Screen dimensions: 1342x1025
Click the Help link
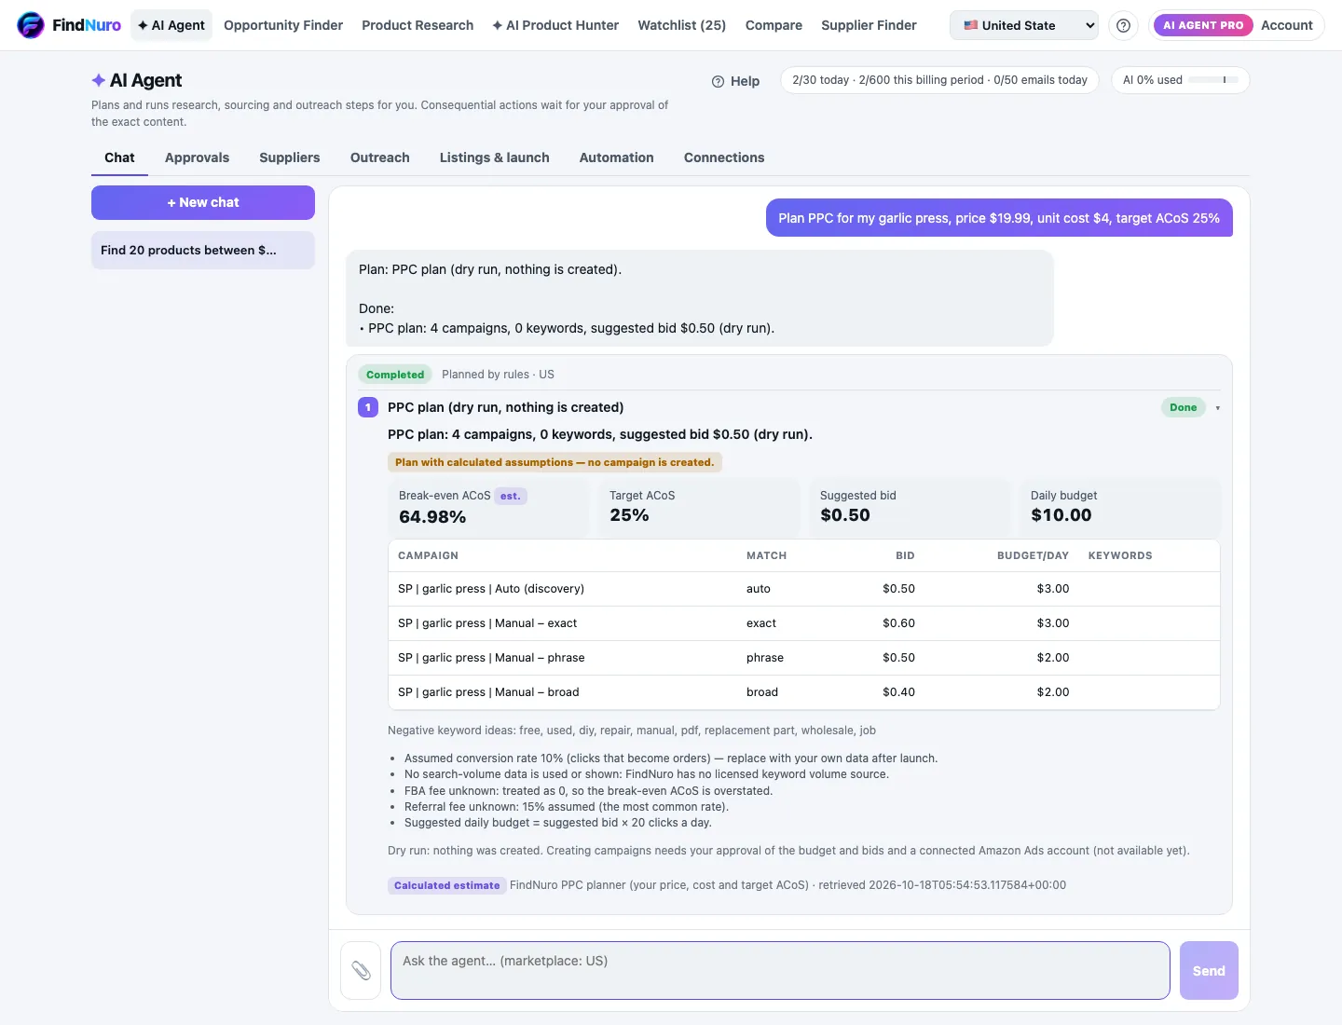(735, 81)
